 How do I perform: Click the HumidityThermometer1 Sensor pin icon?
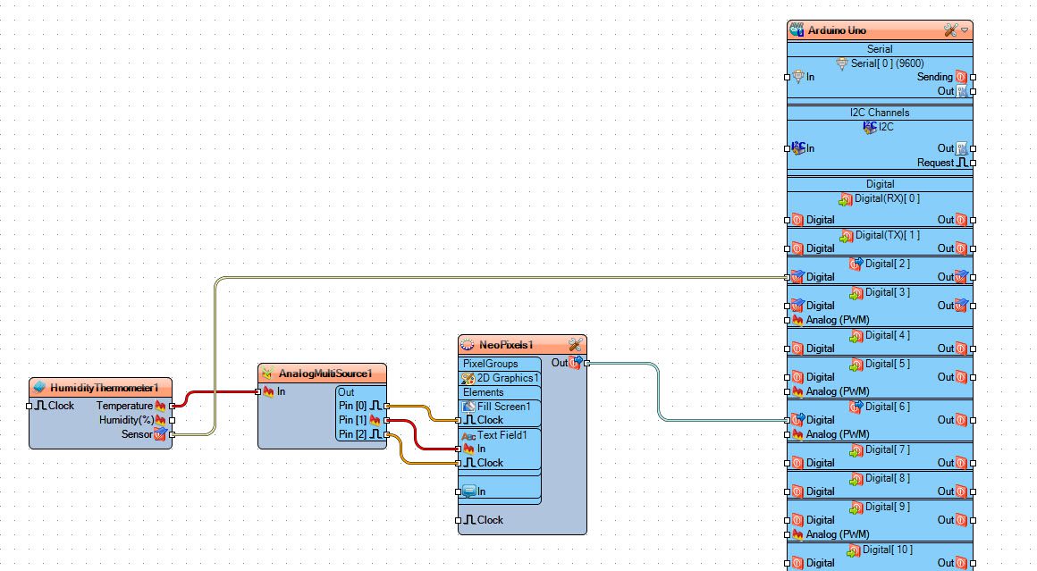(x=161, y=434)
